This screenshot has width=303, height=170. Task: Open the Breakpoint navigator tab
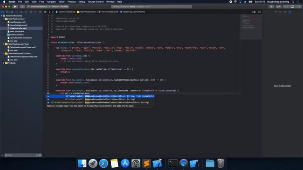[36, 12]
